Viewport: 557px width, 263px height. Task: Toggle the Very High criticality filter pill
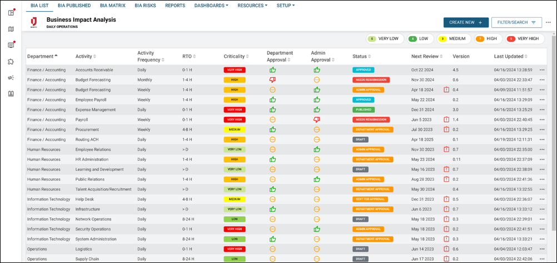[x=525, y=39]
